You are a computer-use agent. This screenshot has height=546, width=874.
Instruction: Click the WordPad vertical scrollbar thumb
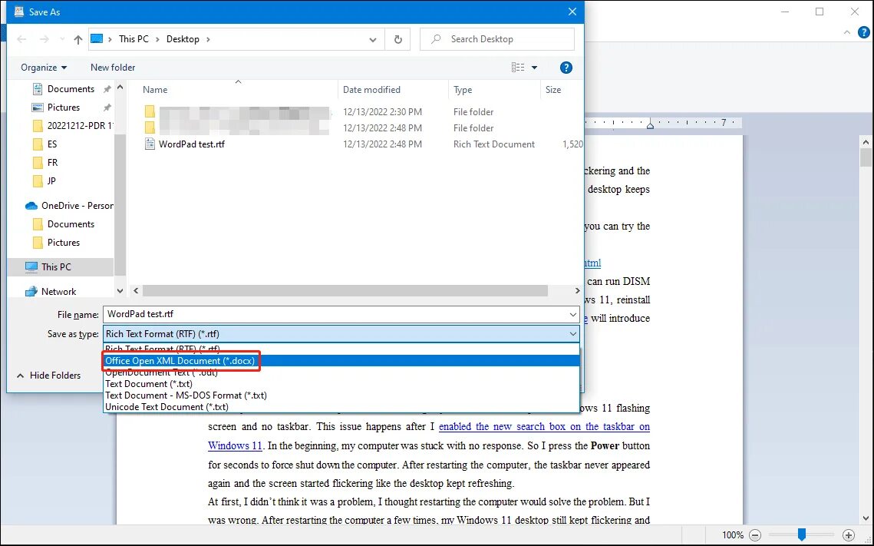point(866,157)
